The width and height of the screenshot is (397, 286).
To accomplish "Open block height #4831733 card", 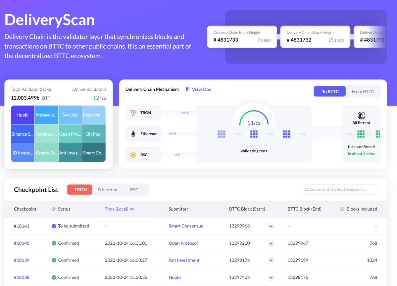I will tap(242, 37).
